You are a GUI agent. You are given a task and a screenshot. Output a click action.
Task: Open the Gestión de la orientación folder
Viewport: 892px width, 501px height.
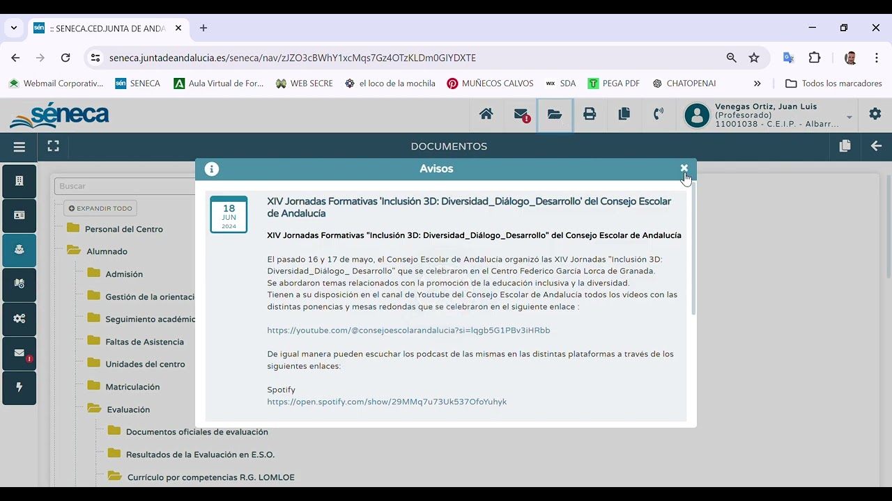tap(141, 296)
